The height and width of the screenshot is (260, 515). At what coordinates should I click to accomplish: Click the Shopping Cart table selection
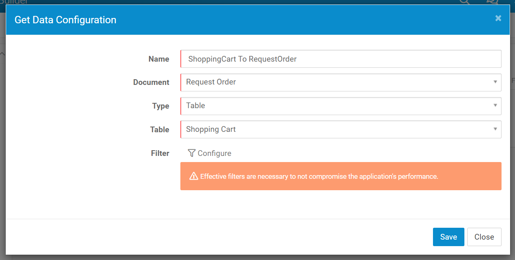coord(211,129)
